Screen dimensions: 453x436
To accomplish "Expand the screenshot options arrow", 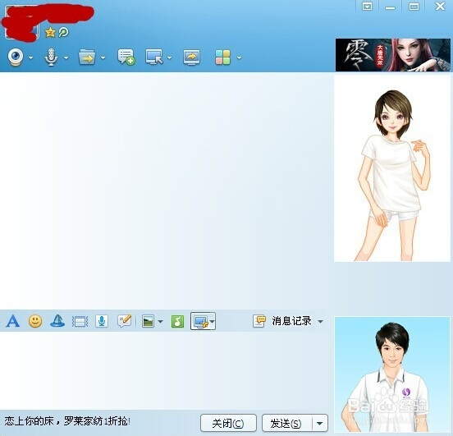I will coord(212,322).
